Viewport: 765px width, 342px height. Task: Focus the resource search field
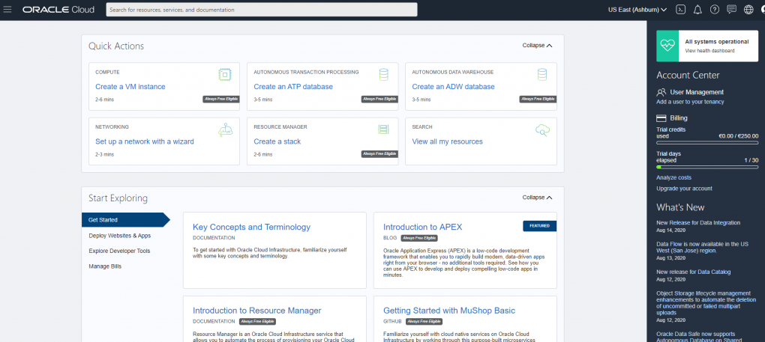coord(262,10)
